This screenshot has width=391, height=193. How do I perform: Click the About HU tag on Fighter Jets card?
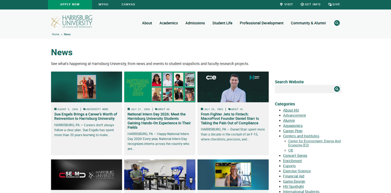pos(235,109)
